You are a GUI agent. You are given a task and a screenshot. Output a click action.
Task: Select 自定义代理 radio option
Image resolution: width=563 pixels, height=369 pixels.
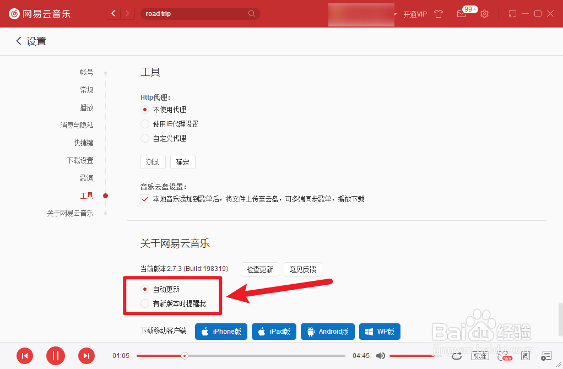145,138
